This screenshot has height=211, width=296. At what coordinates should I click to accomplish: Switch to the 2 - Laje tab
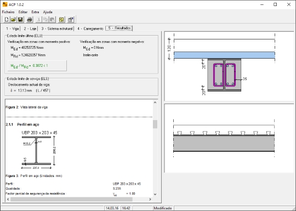coord(30,28)
